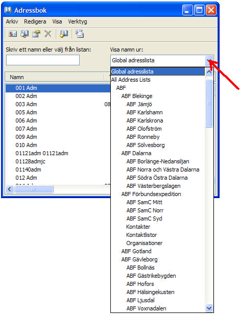The height and width of the screenshot is (314, 240).
Task: Select ABF SamC Mitt
Action: point(158,202)
